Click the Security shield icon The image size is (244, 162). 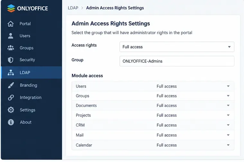[11, 60]
